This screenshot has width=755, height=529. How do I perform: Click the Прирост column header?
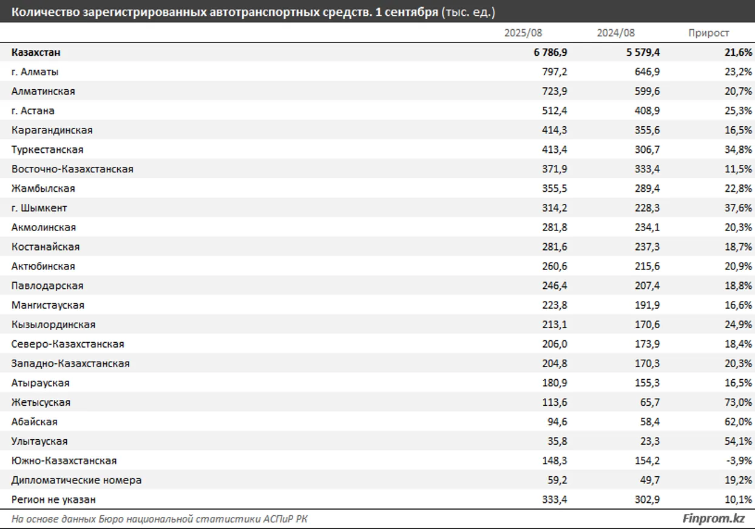coord(708,33)
